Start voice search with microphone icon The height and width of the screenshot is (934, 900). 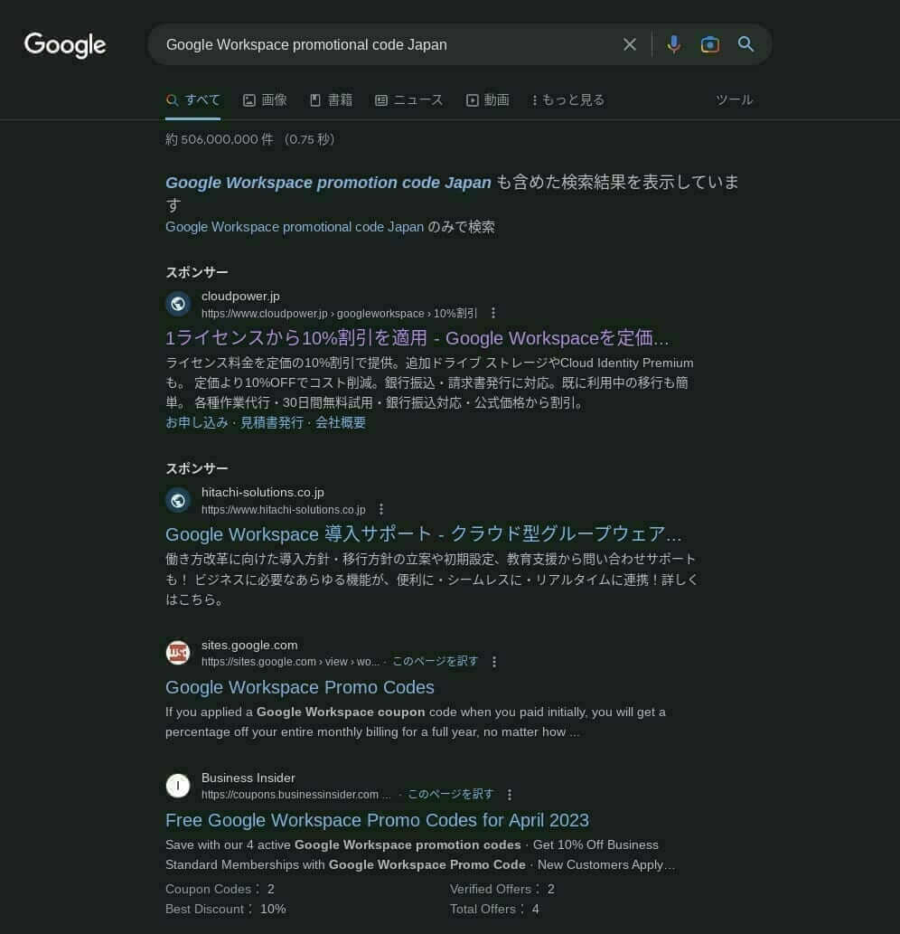pos(673,44)
